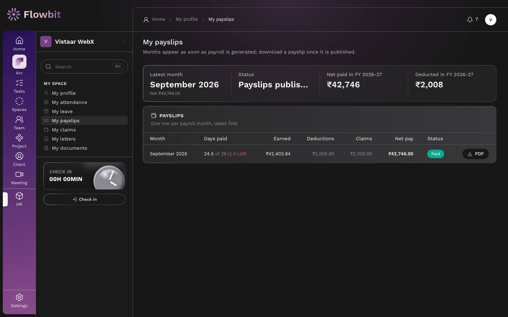Go to My claims
This screenshot has height=317, width=508.
click(84, 130)
